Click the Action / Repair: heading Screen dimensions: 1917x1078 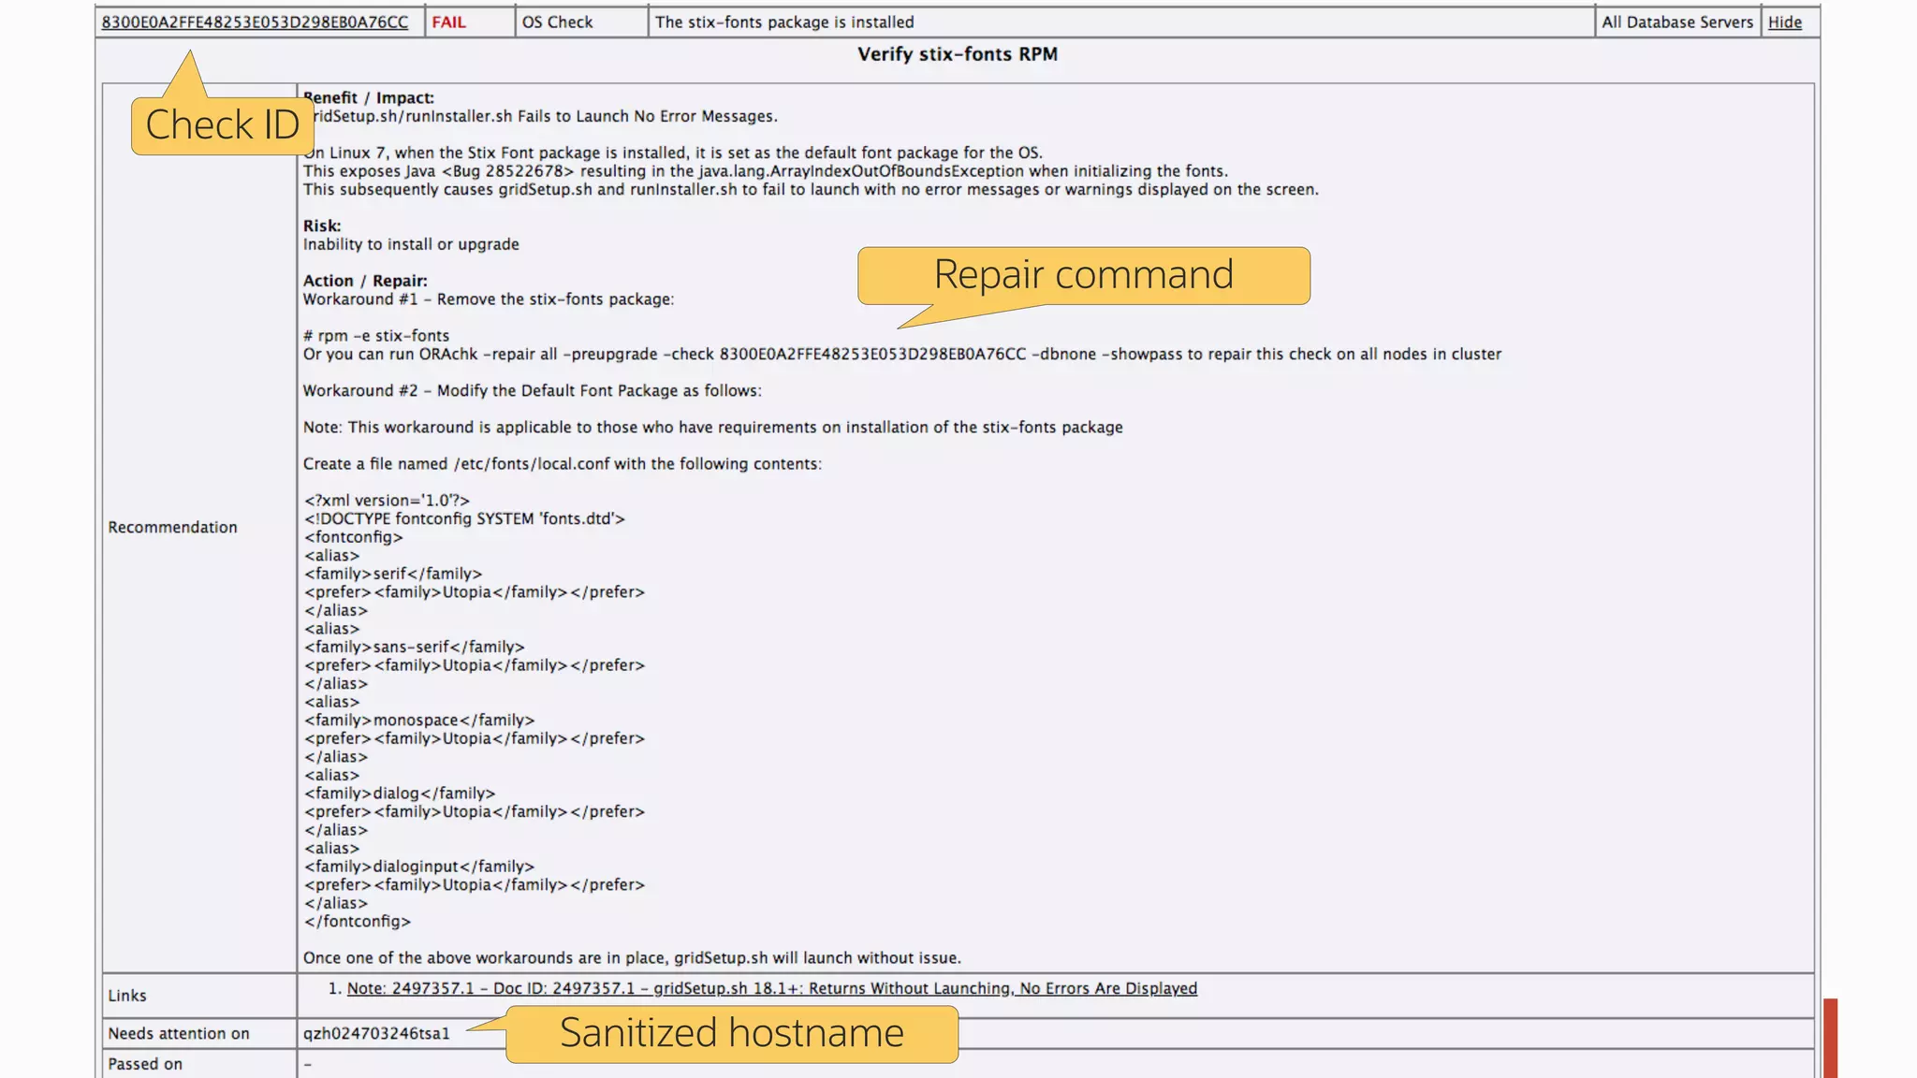[x=364, y=281]
